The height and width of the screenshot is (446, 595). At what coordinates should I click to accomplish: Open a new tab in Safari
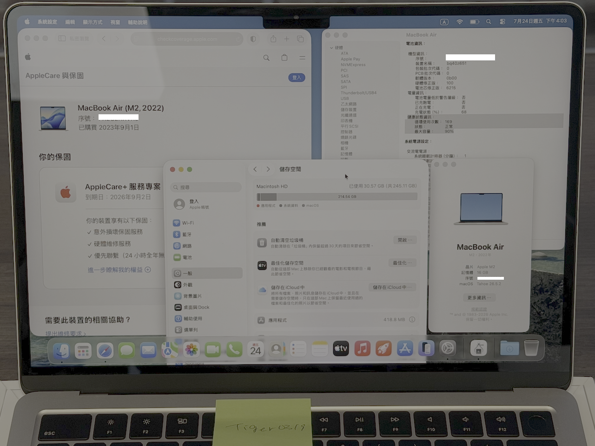(x=287, y=39)
